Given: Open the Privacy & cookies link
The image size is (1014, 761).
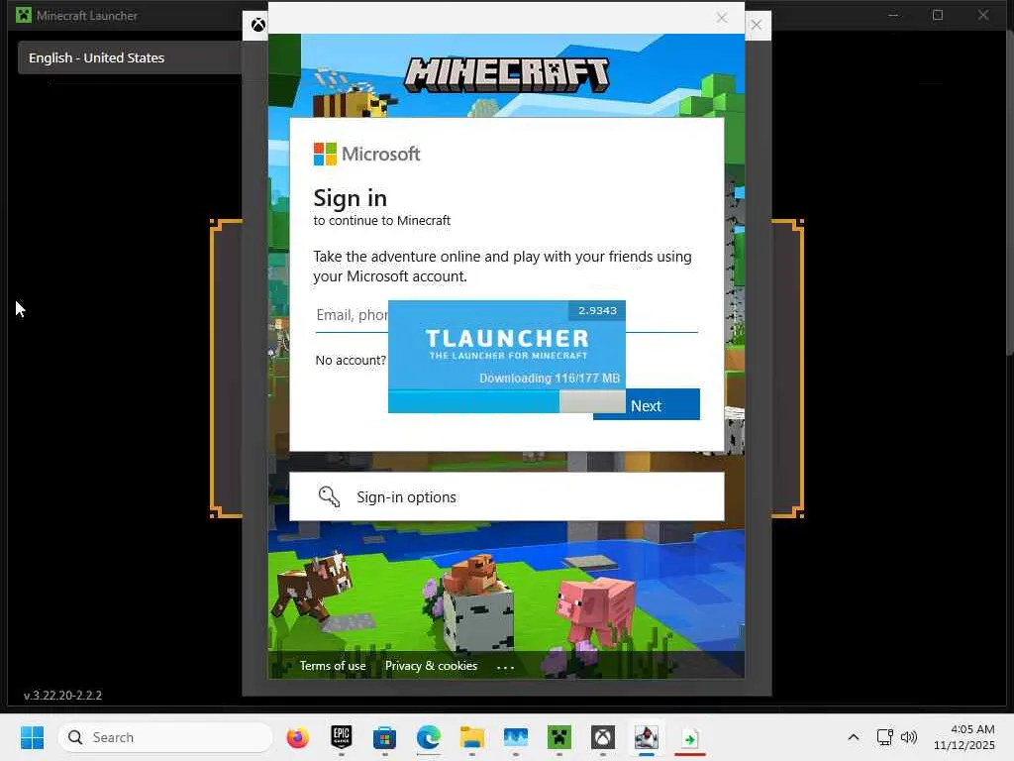Looking at the screenshot, I should coord(431,665).
